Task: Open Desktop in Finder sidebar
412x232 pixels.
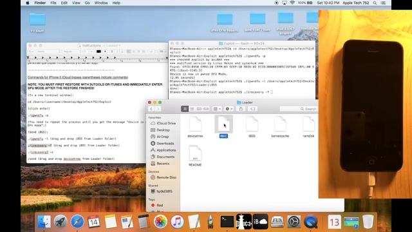Action: [160, 130]
